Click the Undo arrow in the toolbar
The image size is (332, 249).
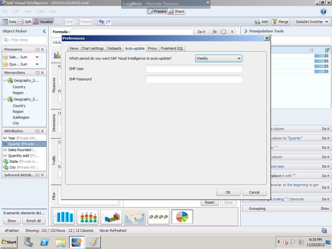click(x=101, y=22)
